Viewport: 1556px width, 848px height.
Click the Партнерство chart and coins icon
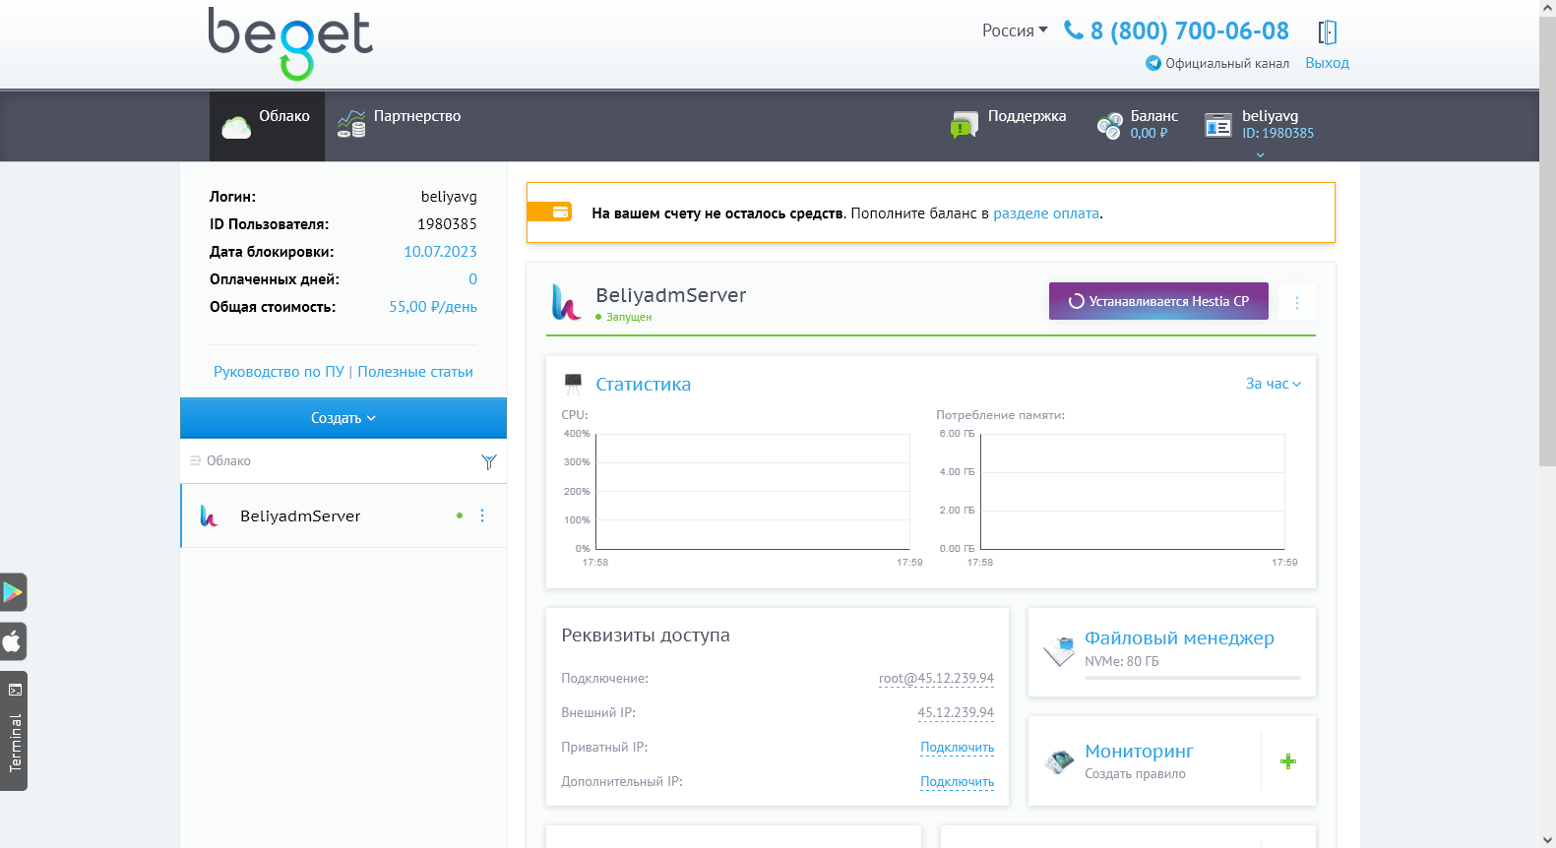coord(351,124)
